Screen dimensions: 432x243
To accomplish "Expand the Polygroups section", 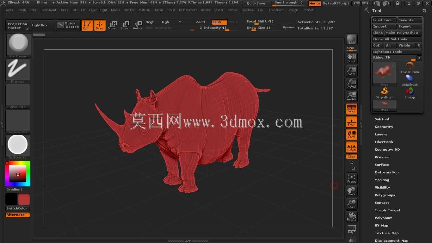I will pos(385,195).
